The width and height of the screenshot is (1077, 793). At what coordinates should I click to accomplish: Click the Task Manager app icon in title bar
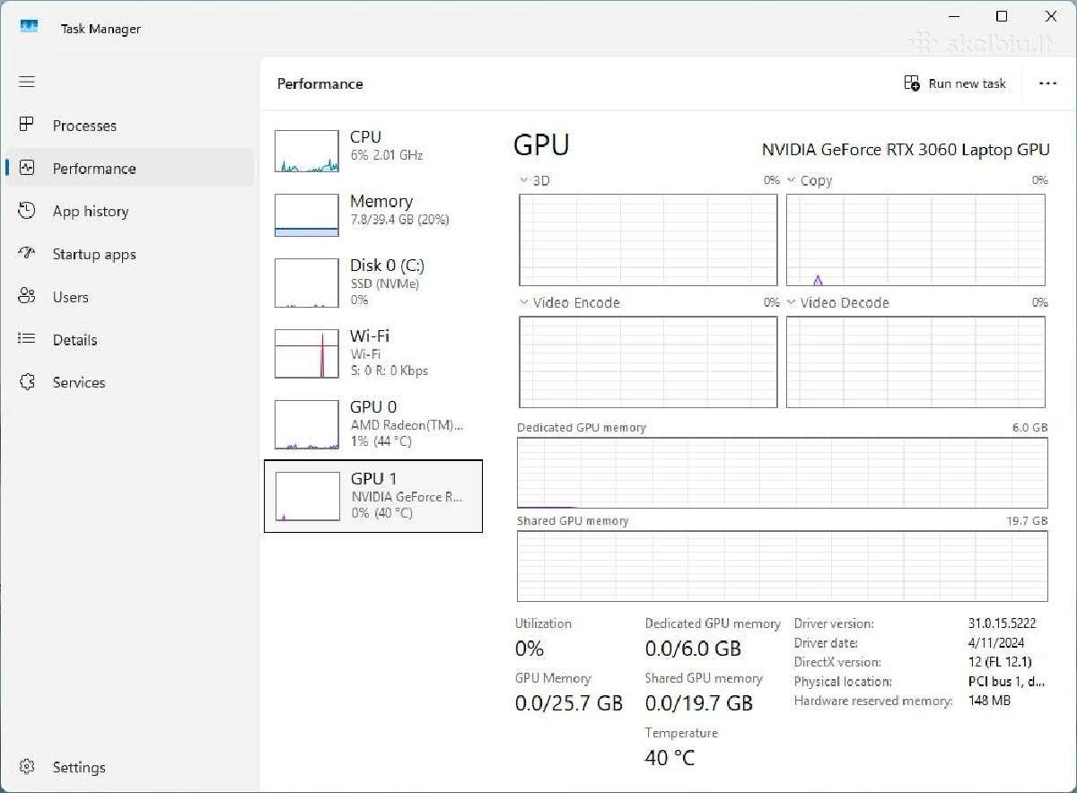point(29,27)
